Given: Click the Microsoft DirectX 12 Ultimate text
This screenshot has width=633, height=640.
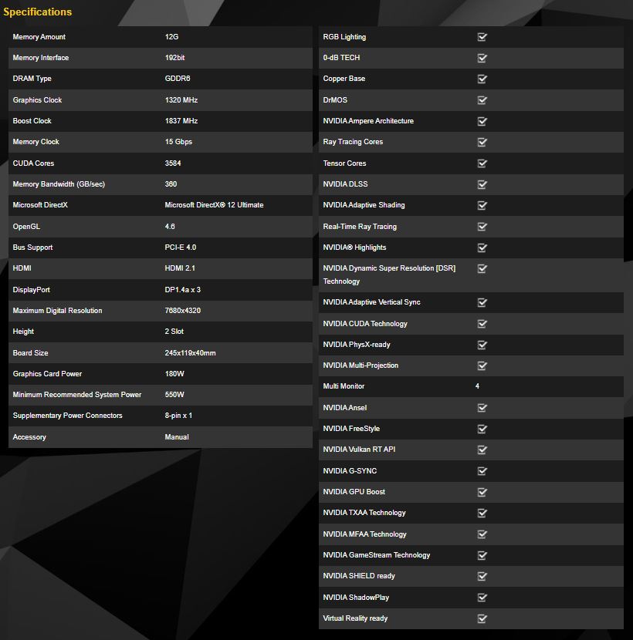Looking at the screenshot, I should point(214,205).
